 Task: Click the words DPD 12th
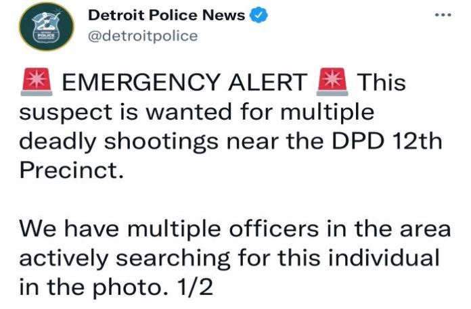tap(387, 141)
